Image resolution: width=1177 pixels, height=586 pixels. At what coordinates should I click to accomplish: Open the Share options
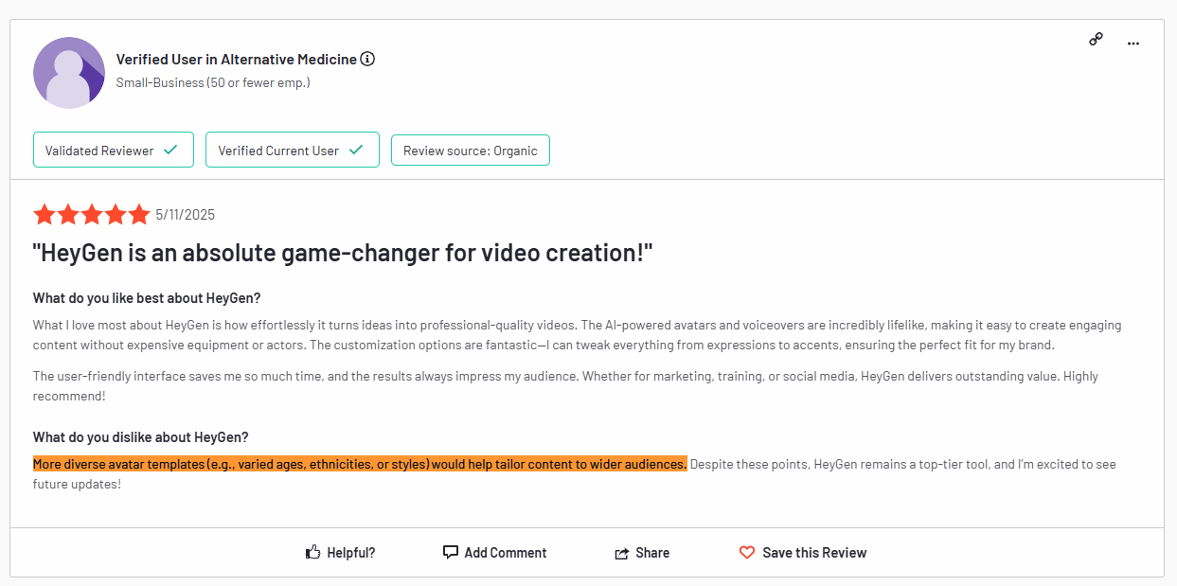pos(641,553)
